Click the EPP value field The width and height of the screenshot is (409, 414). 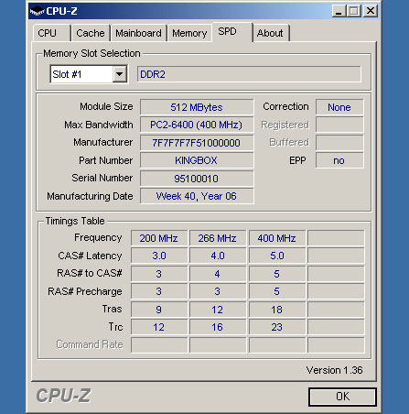[339, 160]
